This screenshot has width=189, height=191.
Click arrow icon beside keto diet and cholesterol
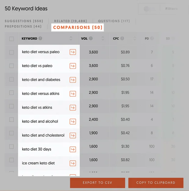tap(73, 135)
